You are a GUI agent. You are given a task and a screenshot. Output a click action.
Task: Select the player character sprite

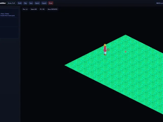point(105,50)
